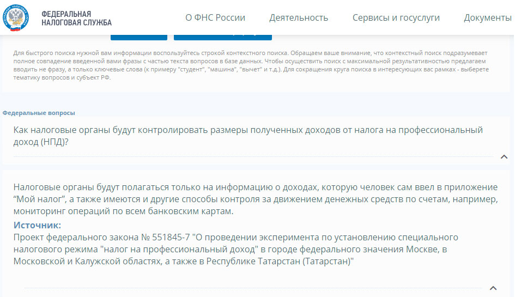The image size is (515, 297).
Task: Select the Федеральные вопросы heading
Action: point(39,113)
